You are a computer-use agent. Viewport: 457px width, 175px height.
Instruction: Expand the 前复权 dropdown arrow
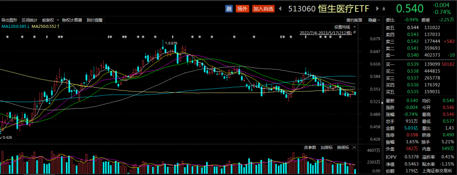[x=58, y=20]
